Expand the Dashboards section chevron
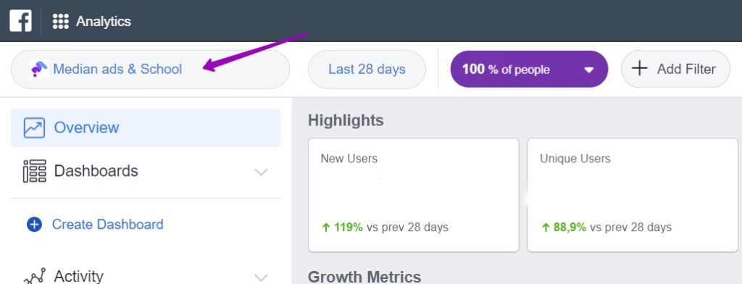Image resolution: width=742 pixels, height=284 pixels. click(x=261, y=172)
